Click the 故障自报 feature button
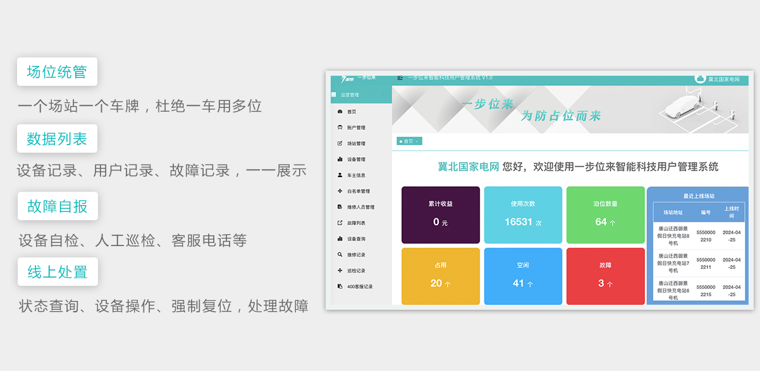The height and width of the screenshot is (371, 760). (x=57, y=206)
